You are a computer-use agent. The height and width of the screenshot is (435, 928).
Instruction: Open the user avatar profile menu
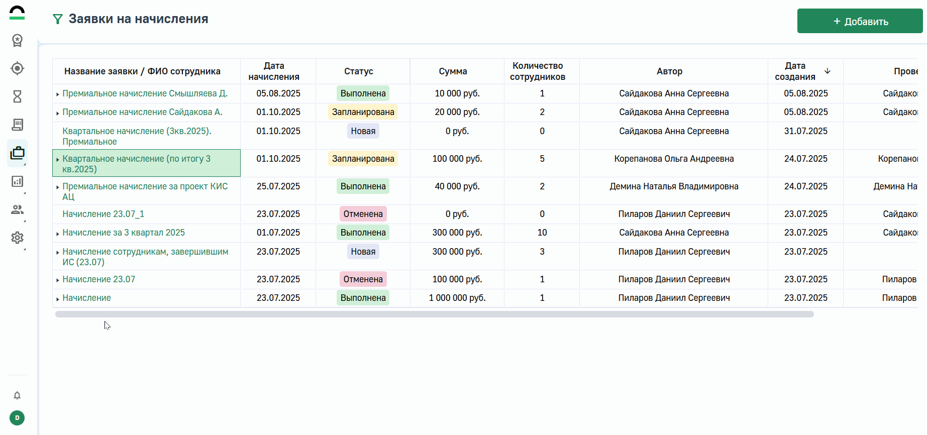pos(17,418)
